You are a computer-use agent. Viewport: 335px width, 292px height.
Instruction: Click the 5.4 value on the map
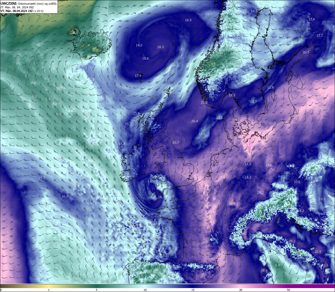click(x=277, y=265)
